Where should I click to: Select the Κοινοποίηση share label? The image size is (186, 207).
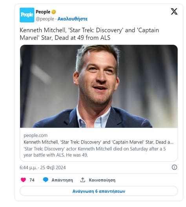coord(102,180)
